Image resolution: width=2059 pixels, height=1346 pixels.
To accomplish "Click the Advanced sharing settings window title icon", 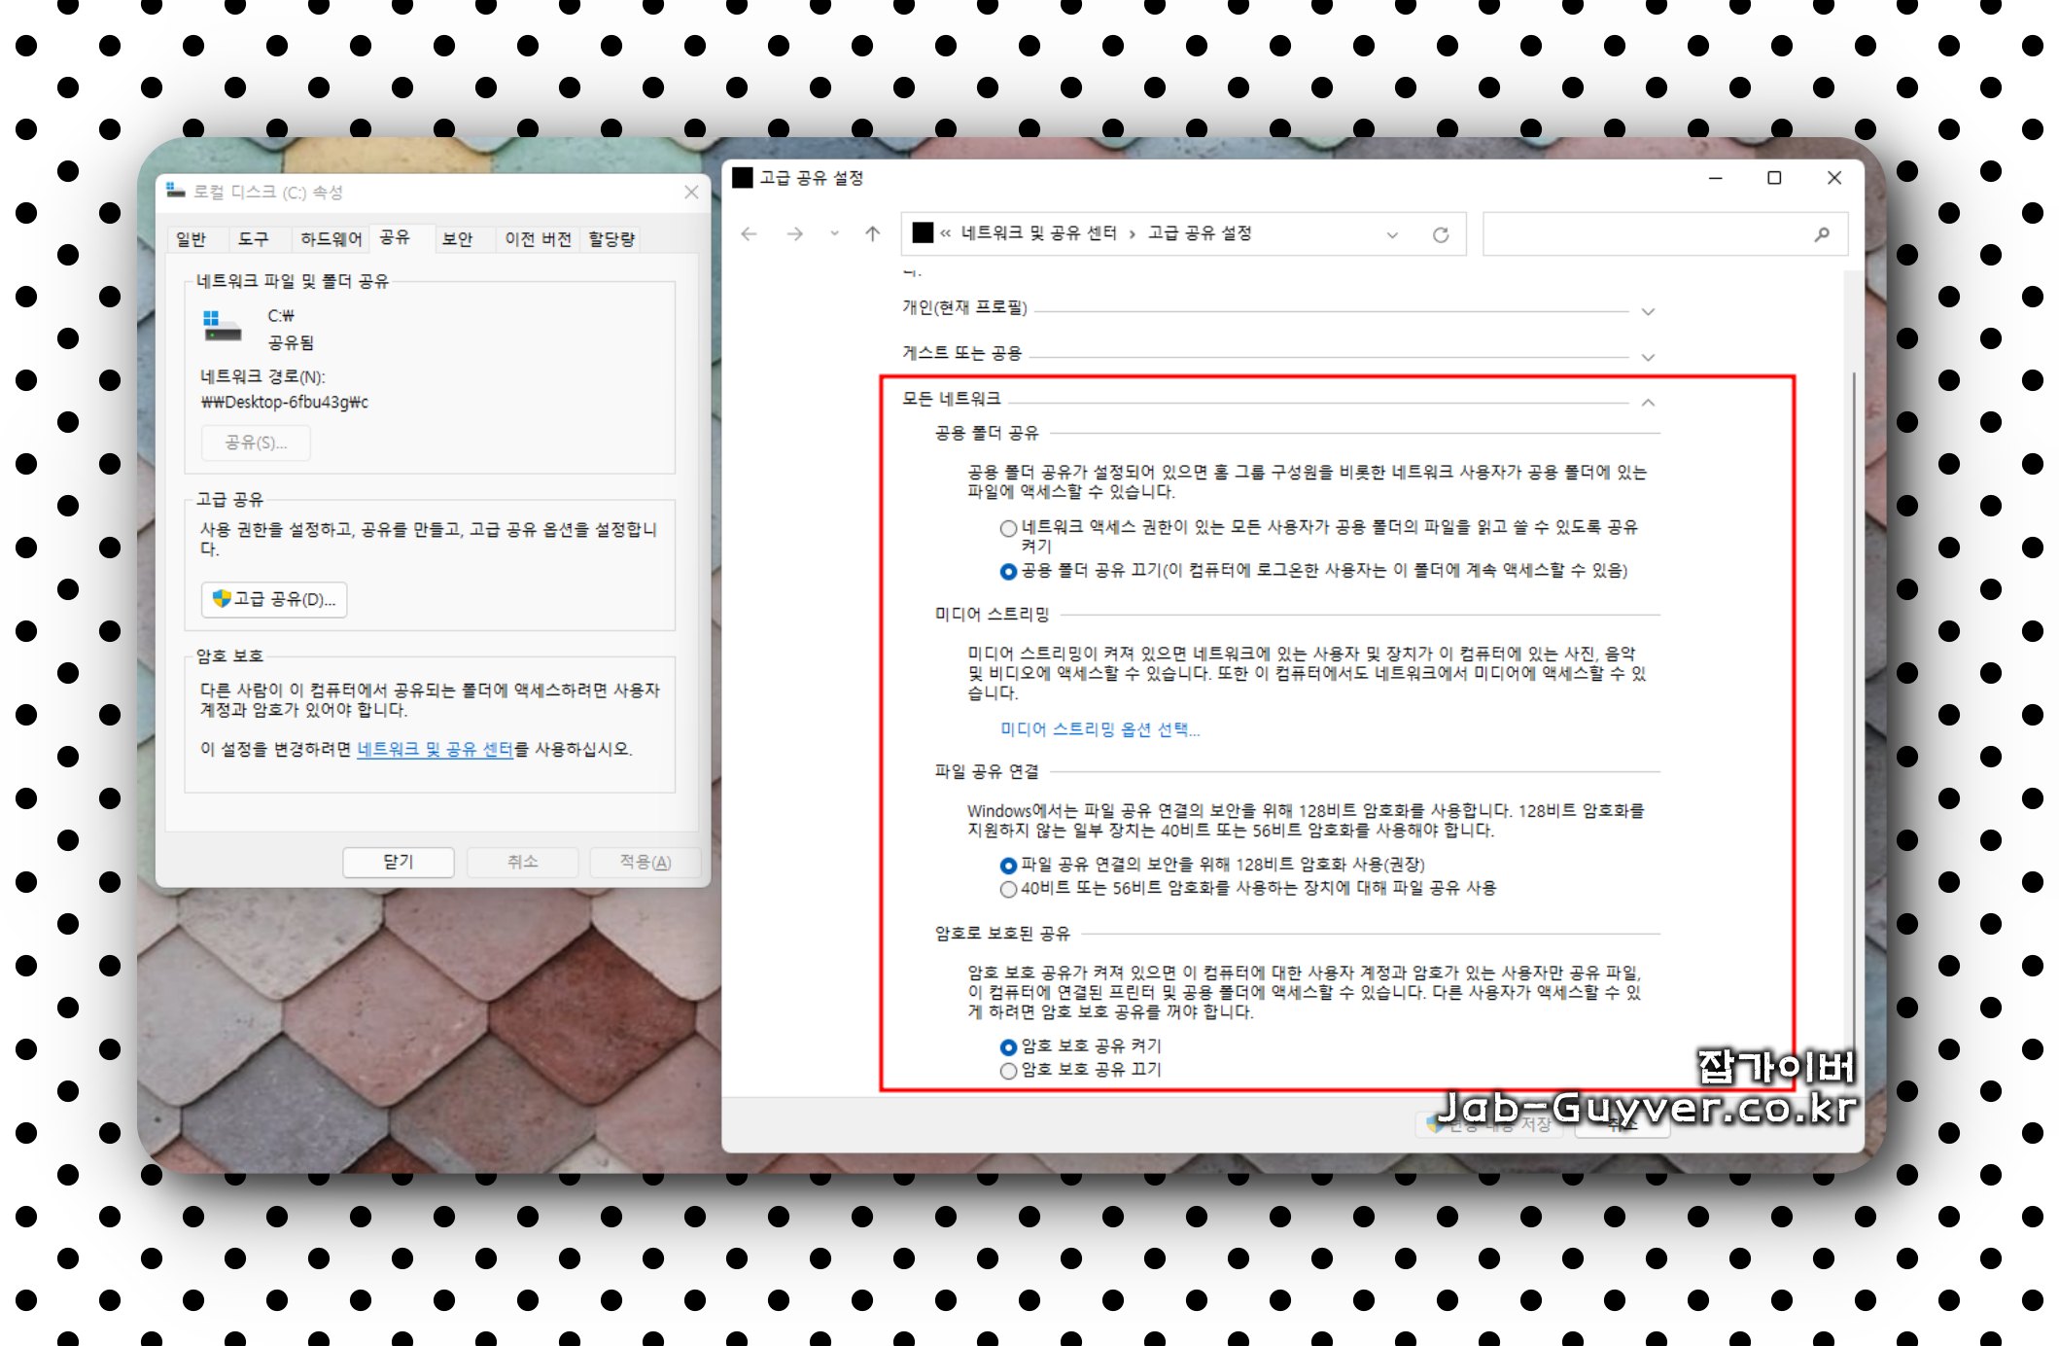I will coord(743,178).
